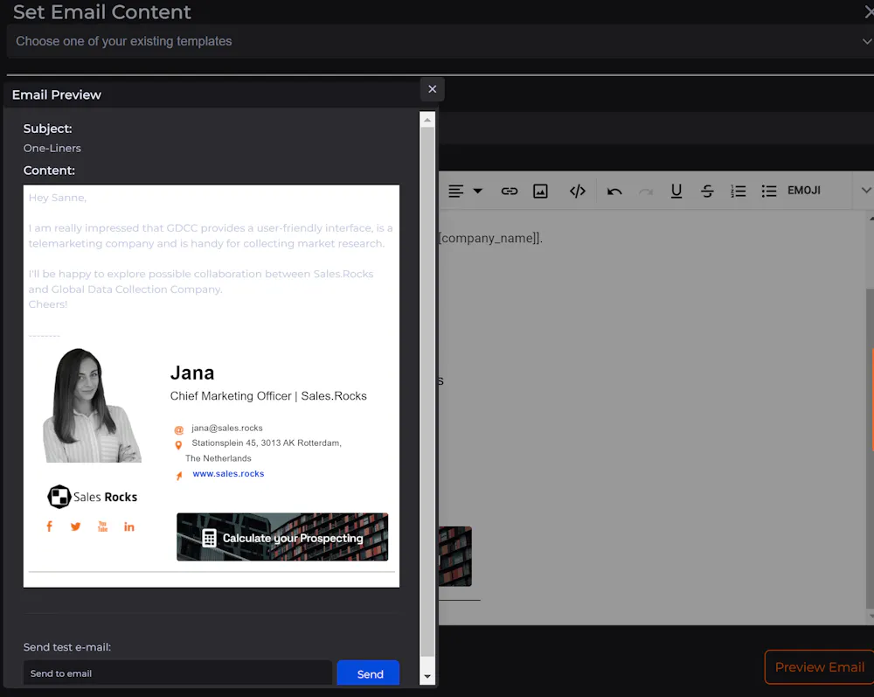Screen dimensions: 874x697
Task: Click the insert link icon in editor toolbar
Action: pos(509,191)
